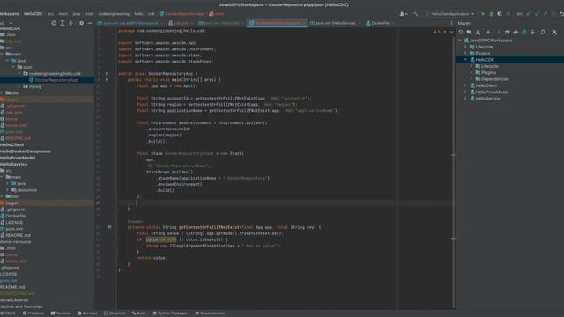The width and height of the screenshot is (564, 317).
Task: Switch to Dockerfile editor tab
Action: coord(380,23)
